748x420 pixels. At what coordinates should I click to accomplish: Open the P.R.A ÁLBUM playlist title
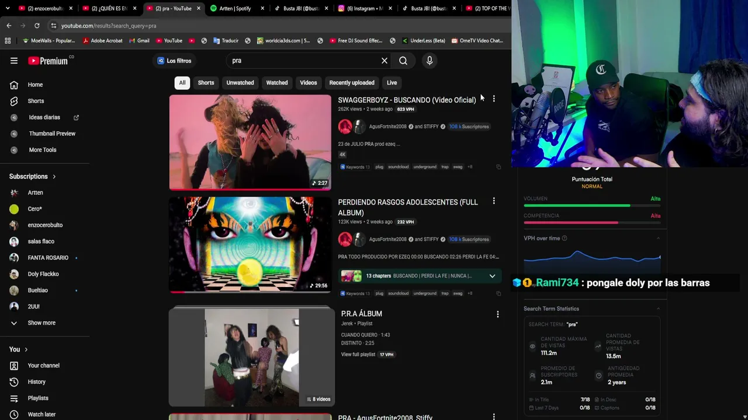[362, 314]
